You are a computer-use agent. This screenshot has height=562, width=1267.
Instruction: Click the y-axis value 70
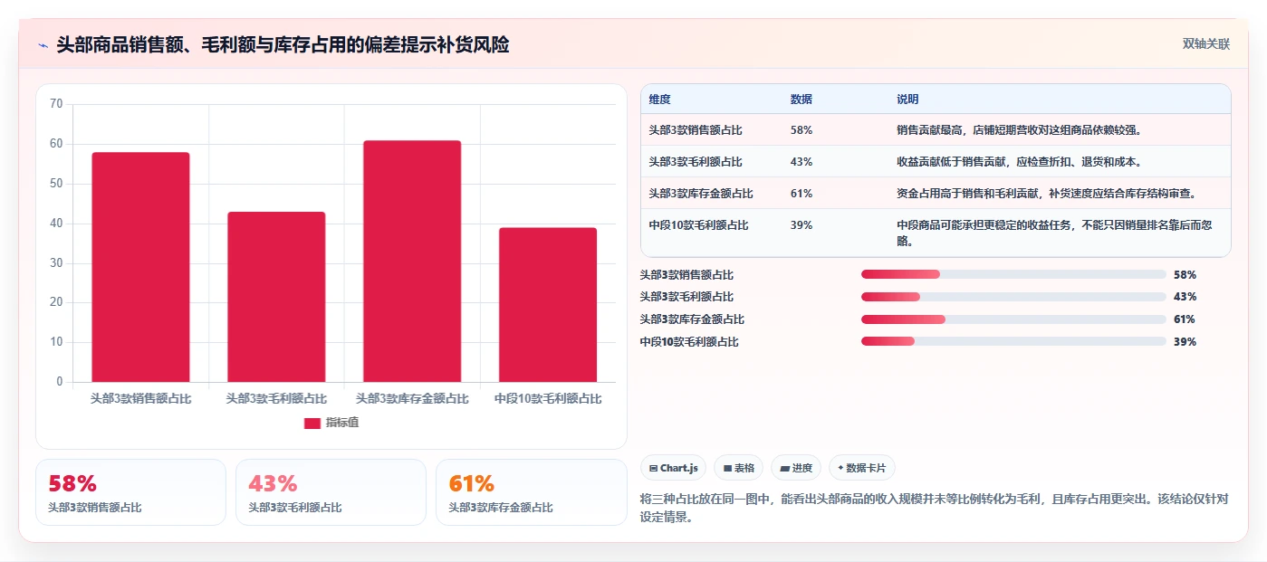[x=56, y=104]
